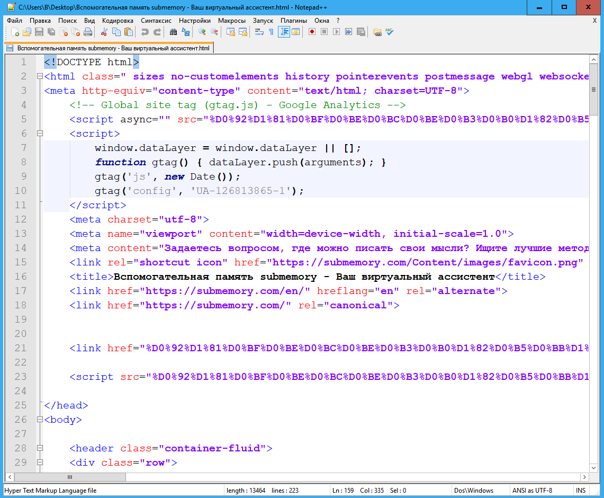Toggle Show All Characters pilcrow button
This screenshot has width=604, height=498.
click(271, 32)
